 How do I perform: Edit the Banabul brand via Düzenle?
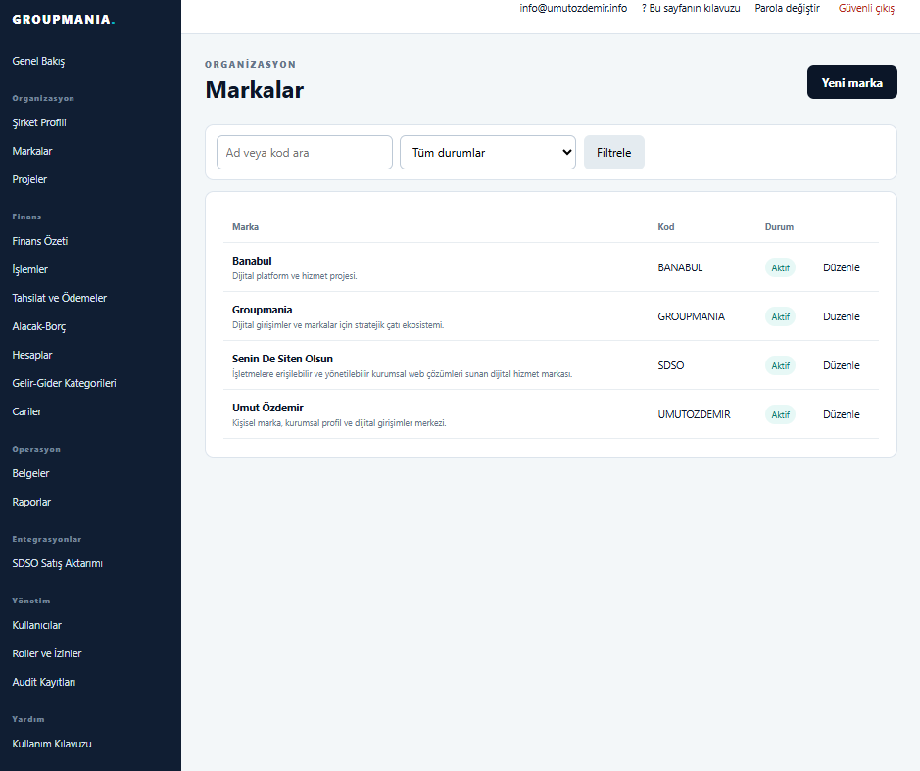coord(842,267)
